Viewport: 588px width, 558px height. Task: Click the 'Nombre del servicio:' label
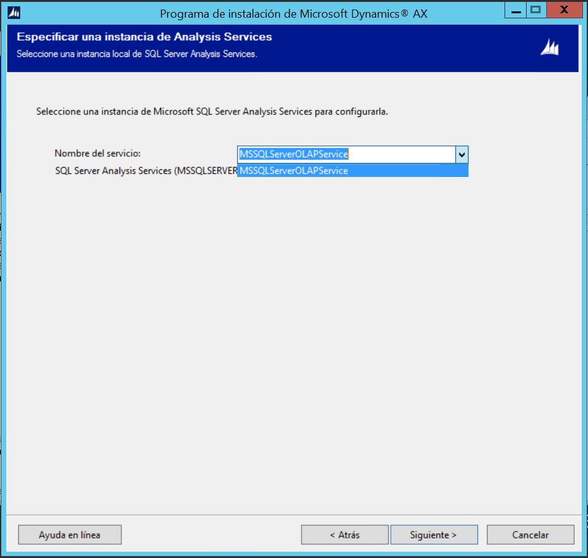click(x=97, y=154)
